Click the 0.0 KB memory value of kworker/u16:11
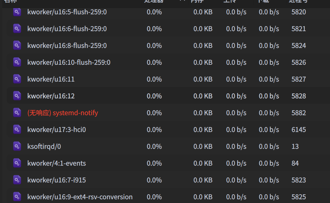This screenshot has width=330, height=203. click(203, 79)
